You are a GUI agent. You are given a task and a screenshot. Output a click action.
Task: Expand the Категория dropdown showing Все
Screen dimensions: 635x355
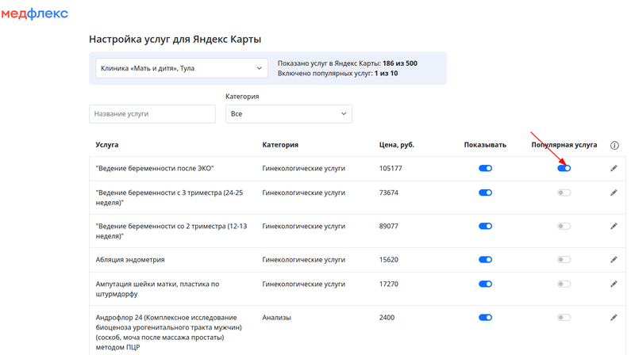click(288, 114)
